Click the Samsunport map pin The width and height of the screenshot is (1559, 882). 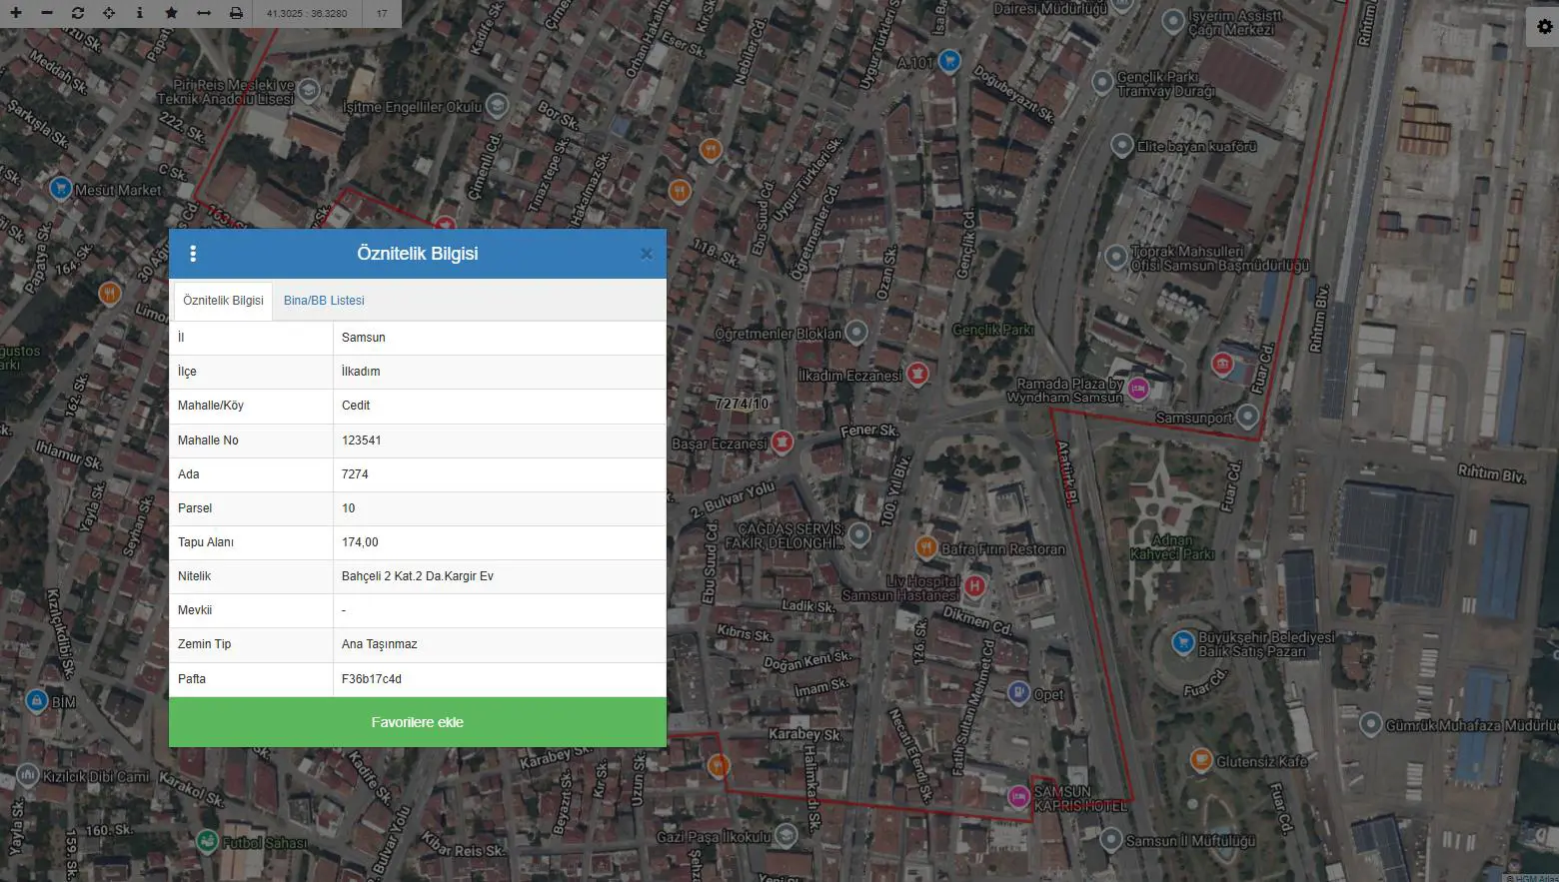point(1247,416)
